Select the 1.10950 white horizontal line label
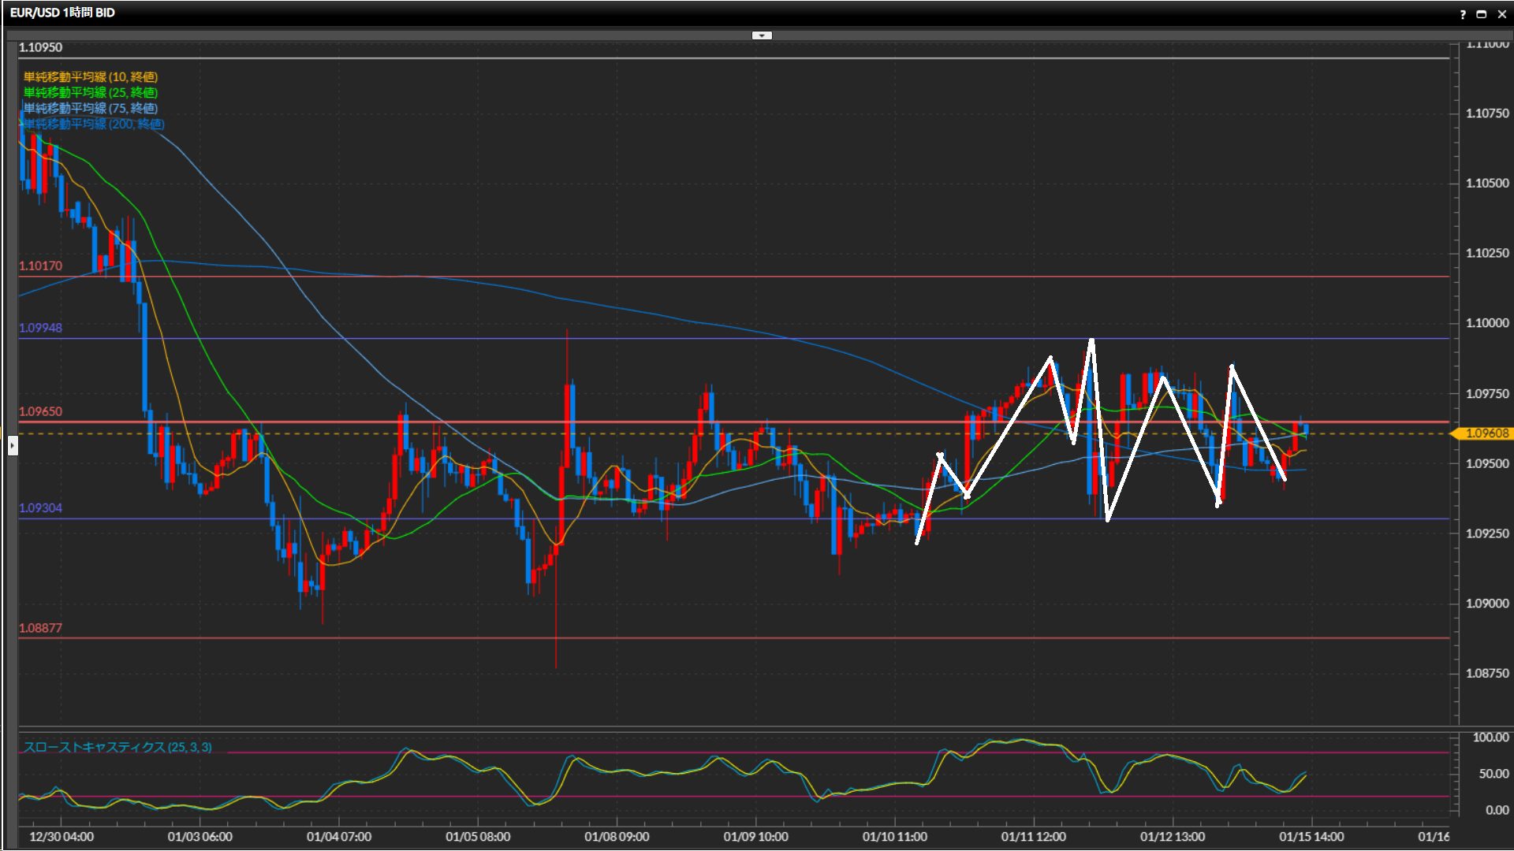This screenshot has height=851, width=1514. point(40,47)
